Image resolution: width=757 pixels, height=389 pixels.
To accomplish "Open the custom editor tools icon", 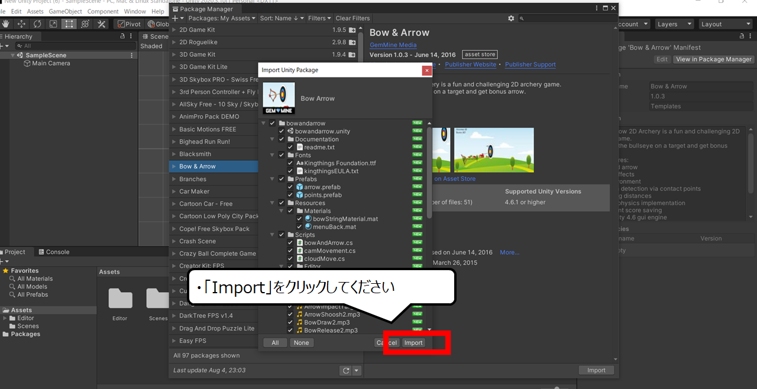I will 102,24.
